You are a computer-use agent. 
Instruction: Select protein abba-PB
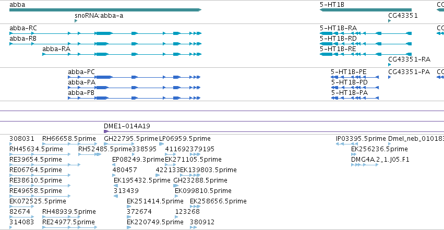click(x=81, y=93)
